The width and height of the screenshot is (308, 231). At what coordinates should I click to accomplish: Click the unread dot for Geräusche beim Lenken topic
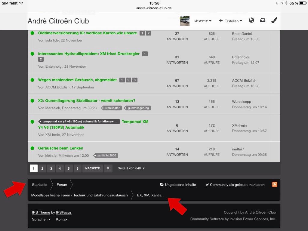(32, 148)
